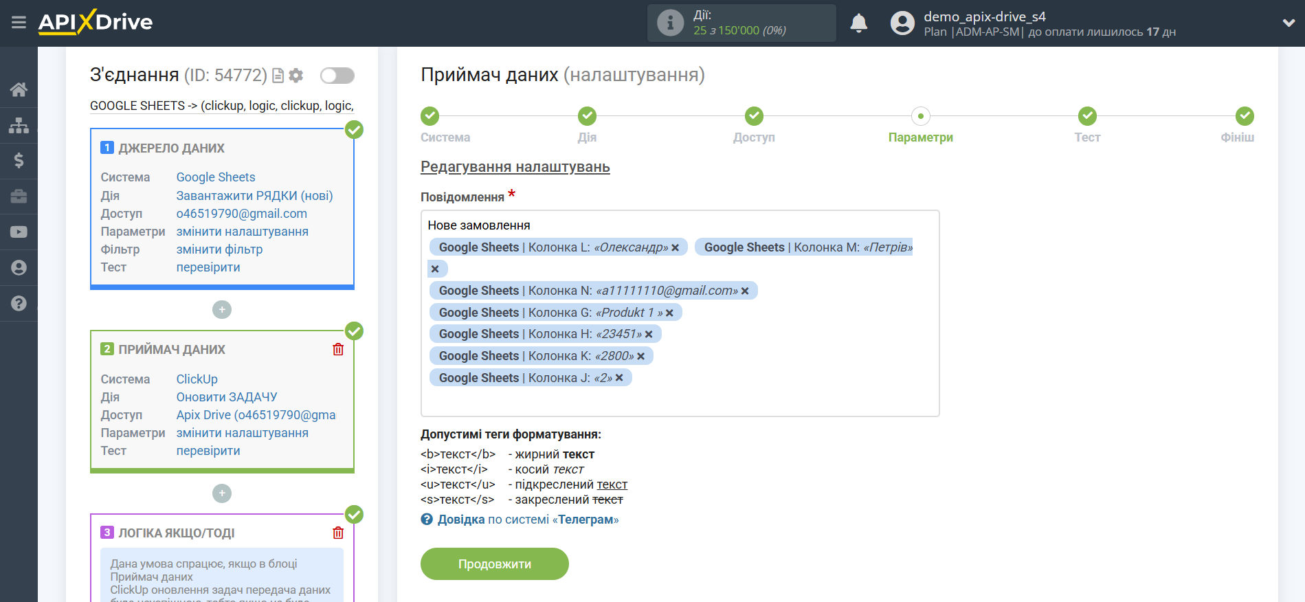Click the ДЖЕРЕЛО ДАНИХ block title

[x=172, y=148]
